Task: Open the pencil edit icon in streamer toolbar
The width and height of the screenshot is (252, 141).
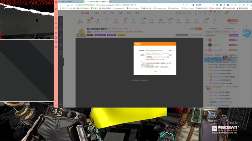Action: point(196,20)
